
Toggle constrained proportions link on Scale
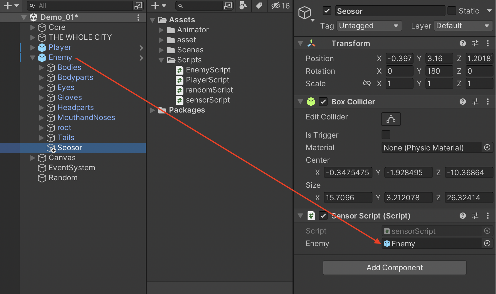click(367, 83)
